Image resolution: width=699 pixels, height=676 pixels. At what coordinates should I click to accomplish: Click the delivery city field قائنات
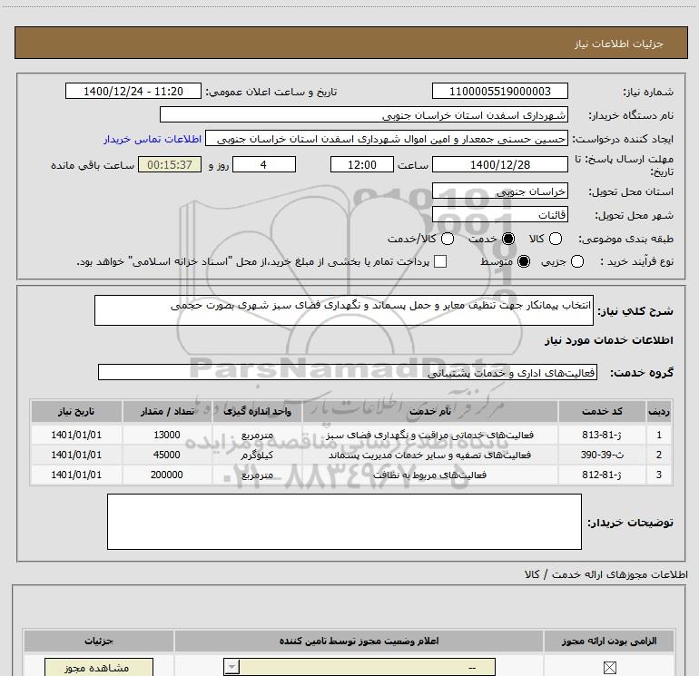click(499, 215)
